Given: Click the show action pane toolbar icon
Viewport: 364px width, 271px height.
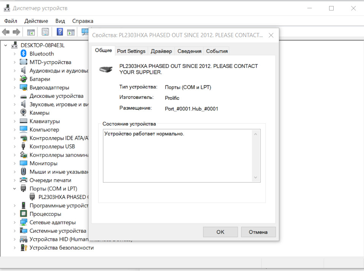Looking at the screenshot, I should tap(71, 32).
